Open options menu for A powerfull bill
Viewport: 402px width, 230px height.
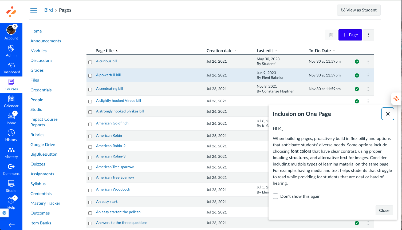[368, 75]
